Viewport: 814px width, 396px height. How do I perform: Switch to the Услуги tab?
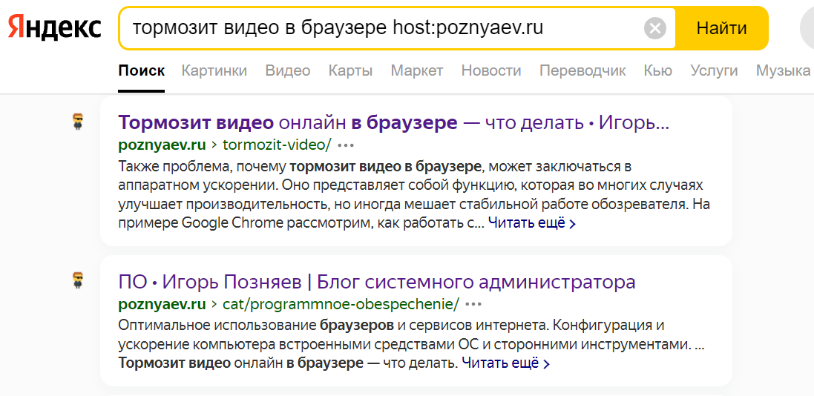(714, 70)
